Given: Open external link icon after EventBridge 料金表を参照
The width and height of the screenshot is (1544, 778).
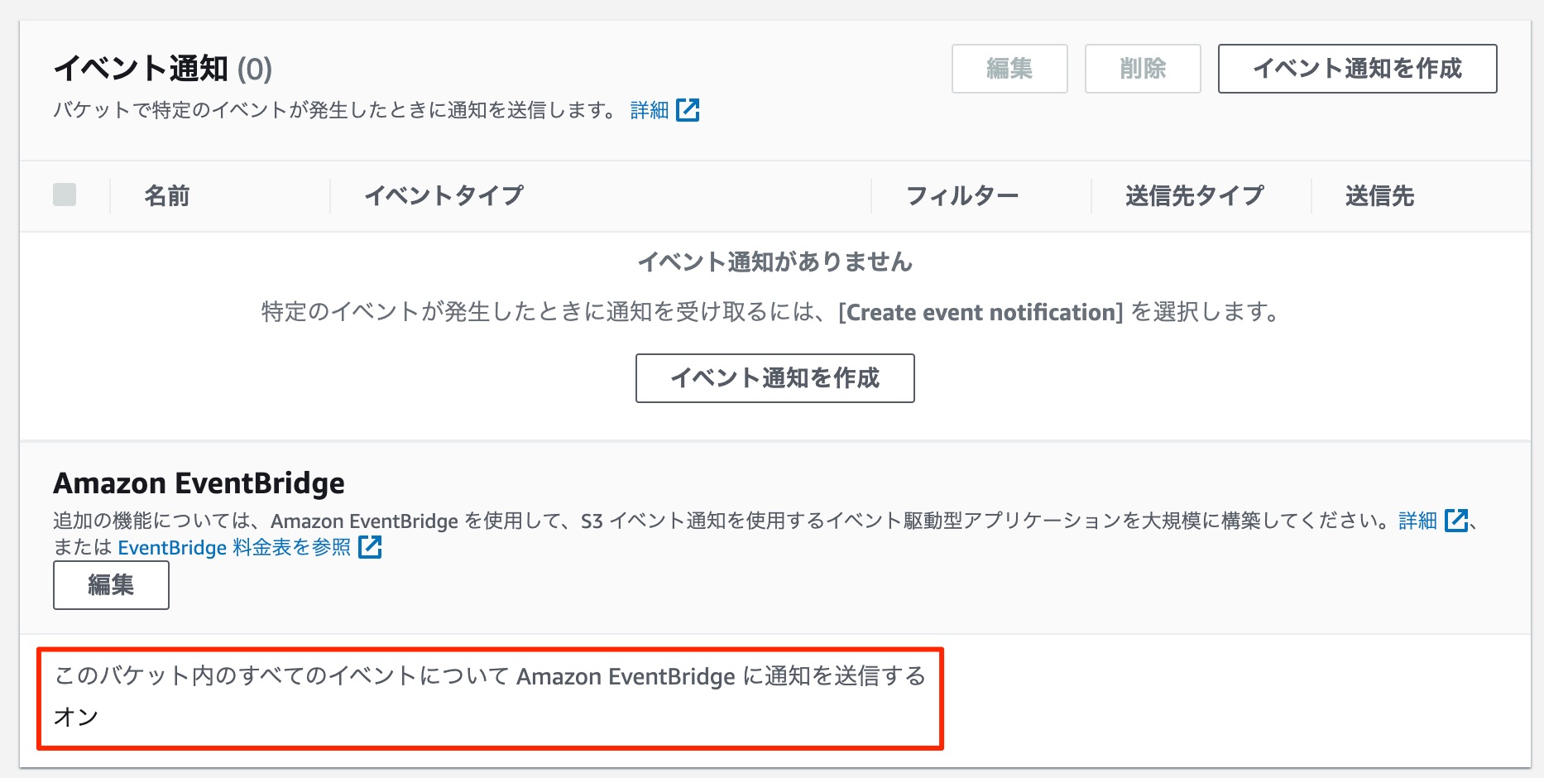Looking at the screenshot, I should 372,547.
